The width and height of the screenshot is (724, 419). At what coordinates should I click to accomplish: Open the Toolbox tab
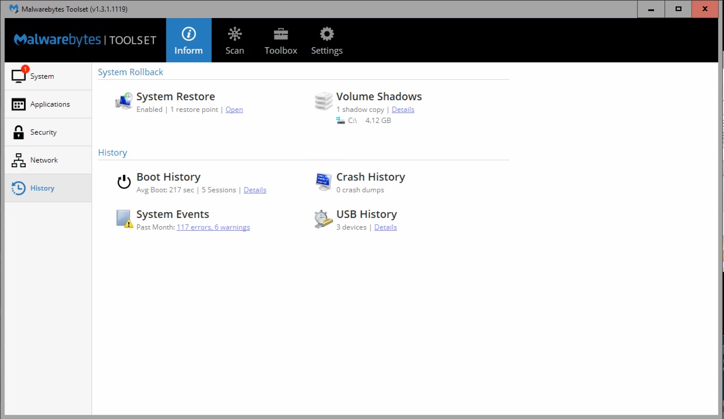pos(281,40)
